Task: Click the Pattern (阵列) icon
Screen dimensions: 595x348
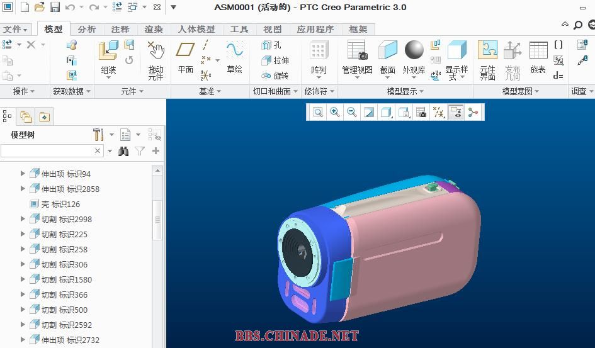Action: 319,58
